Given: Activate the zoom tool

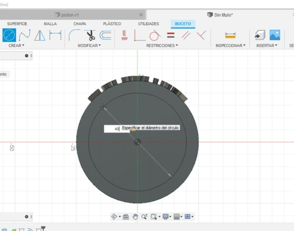Looking at the screenshot, I should (144, 217).
